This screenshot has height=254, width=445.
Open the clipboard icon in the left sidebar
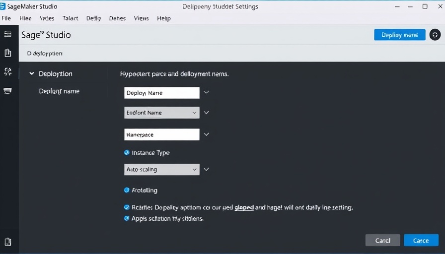[x=8, y=53]
